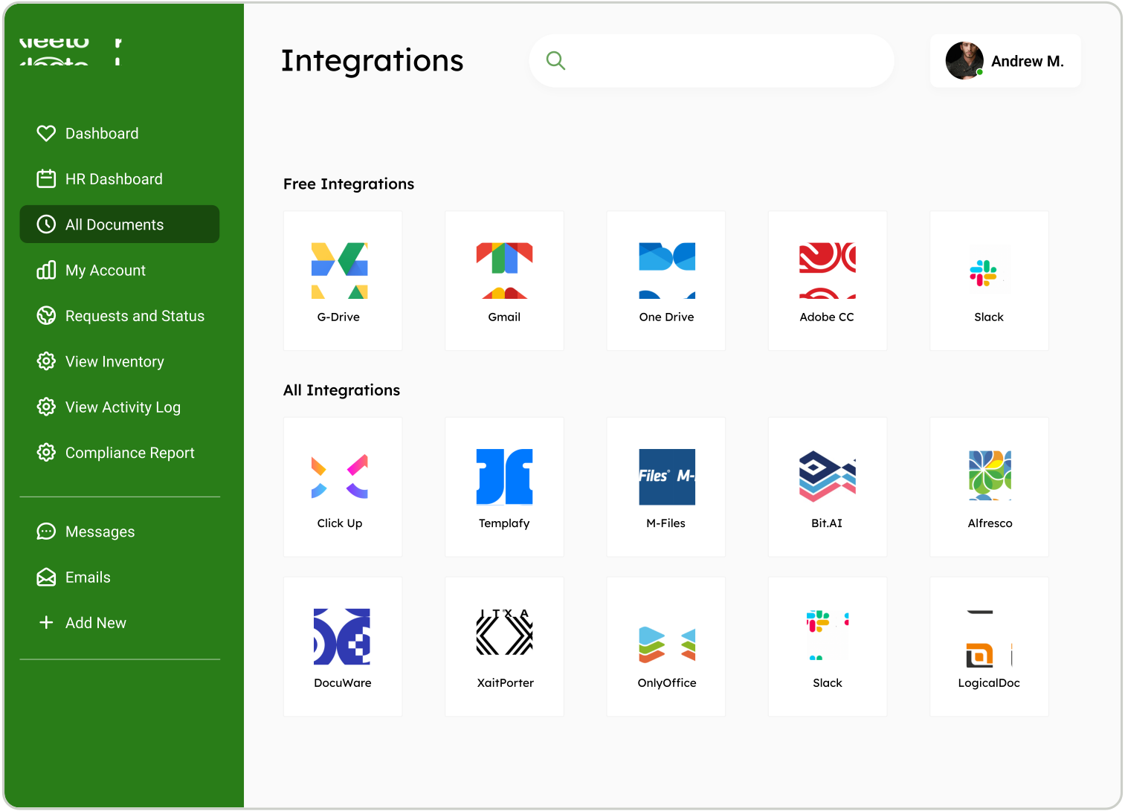Click the plus icon for Add New
Screen dimensions: 1125x811
click(46, 623)
